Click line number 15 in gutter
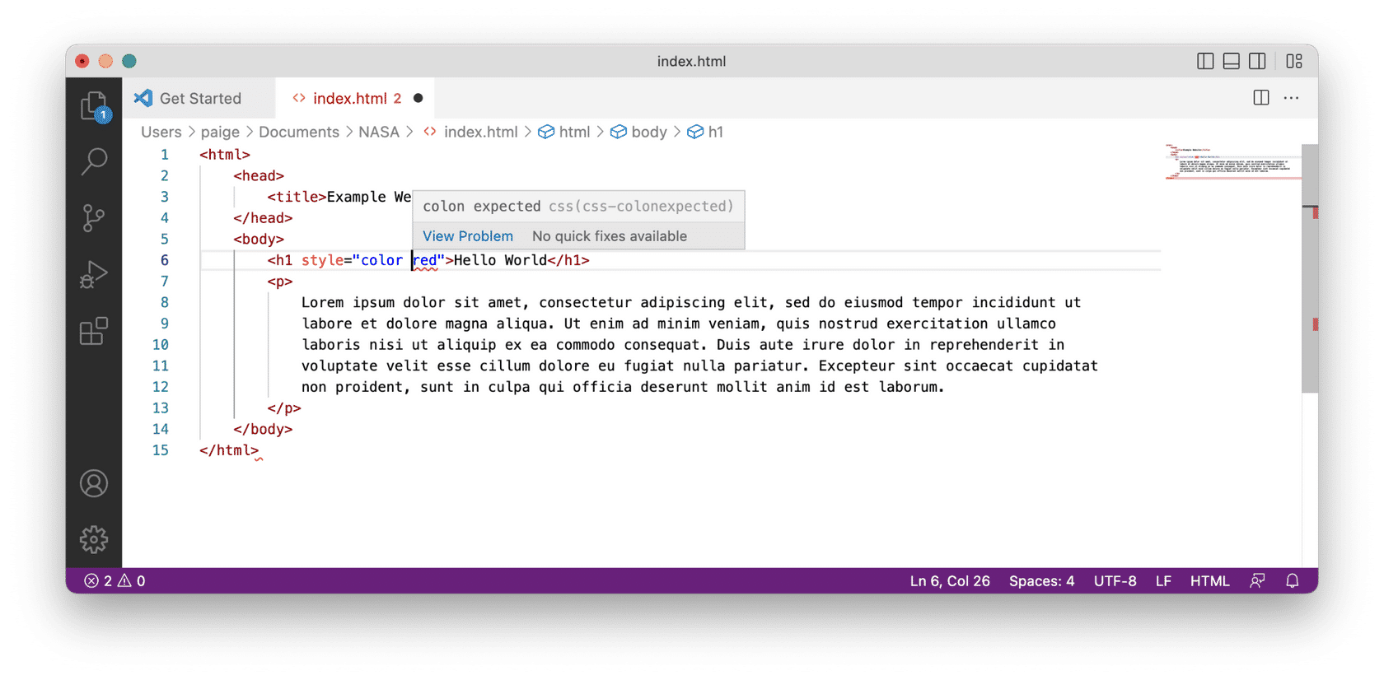1384x680 pixels. pos(161,450)
